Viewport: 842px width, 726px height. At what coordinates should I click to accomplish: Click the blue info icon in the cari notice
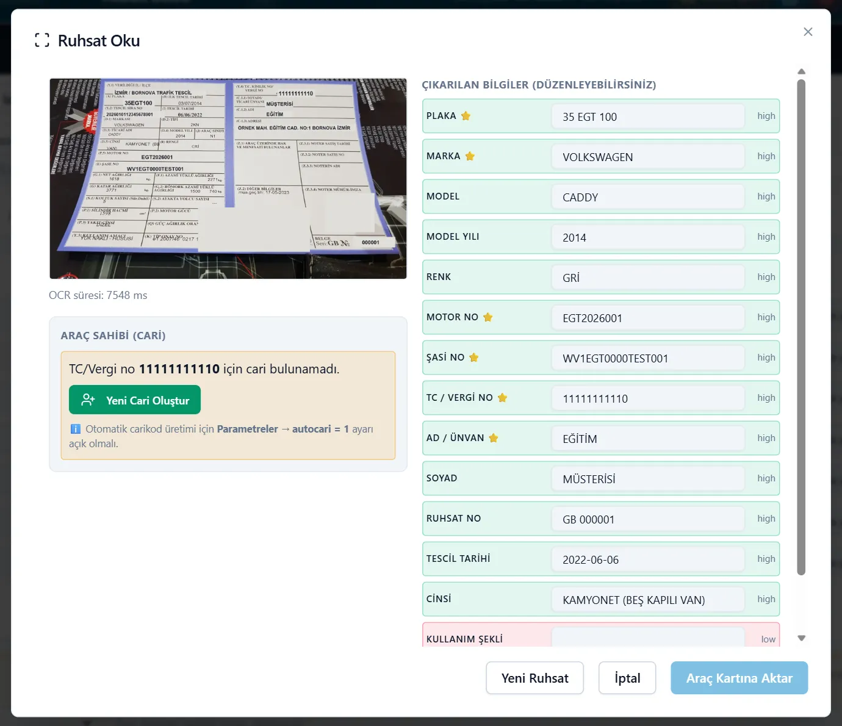75,429
